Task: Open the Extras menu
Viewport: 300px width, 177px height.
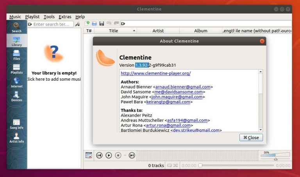Action: pyautogui.click(x=65, y=17)
